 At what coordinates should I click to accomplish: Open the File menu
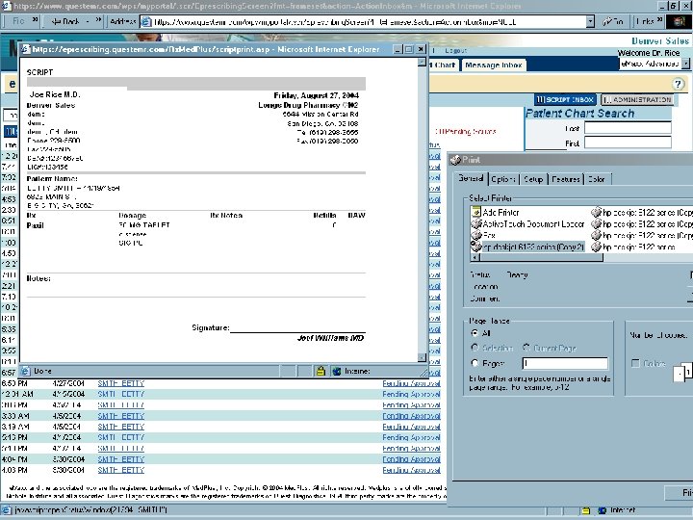(18, 21)
